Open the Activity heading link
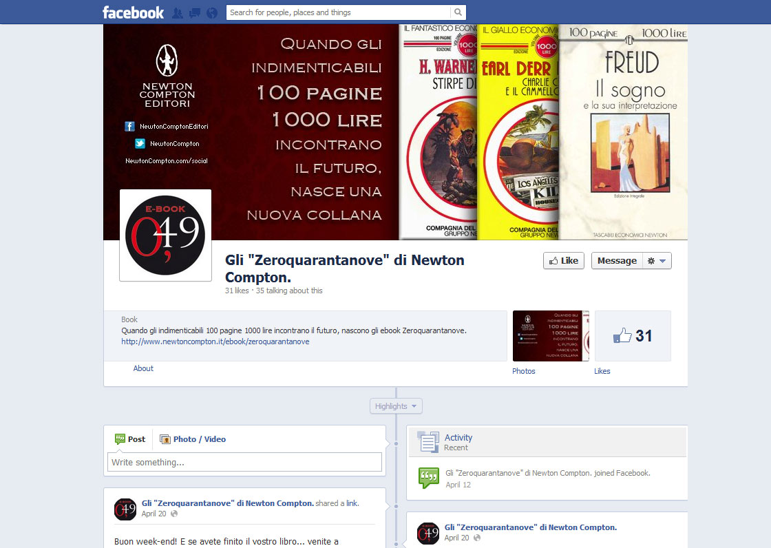Viewport: 771px width, 548px height. click(x=458, y=437)
